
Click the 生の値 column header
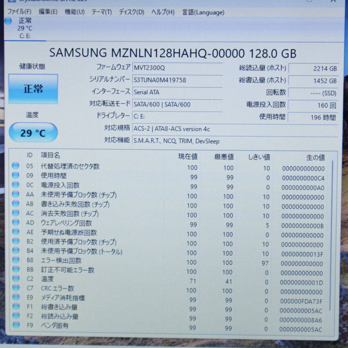pyautogui.click(x=316, y=157)
